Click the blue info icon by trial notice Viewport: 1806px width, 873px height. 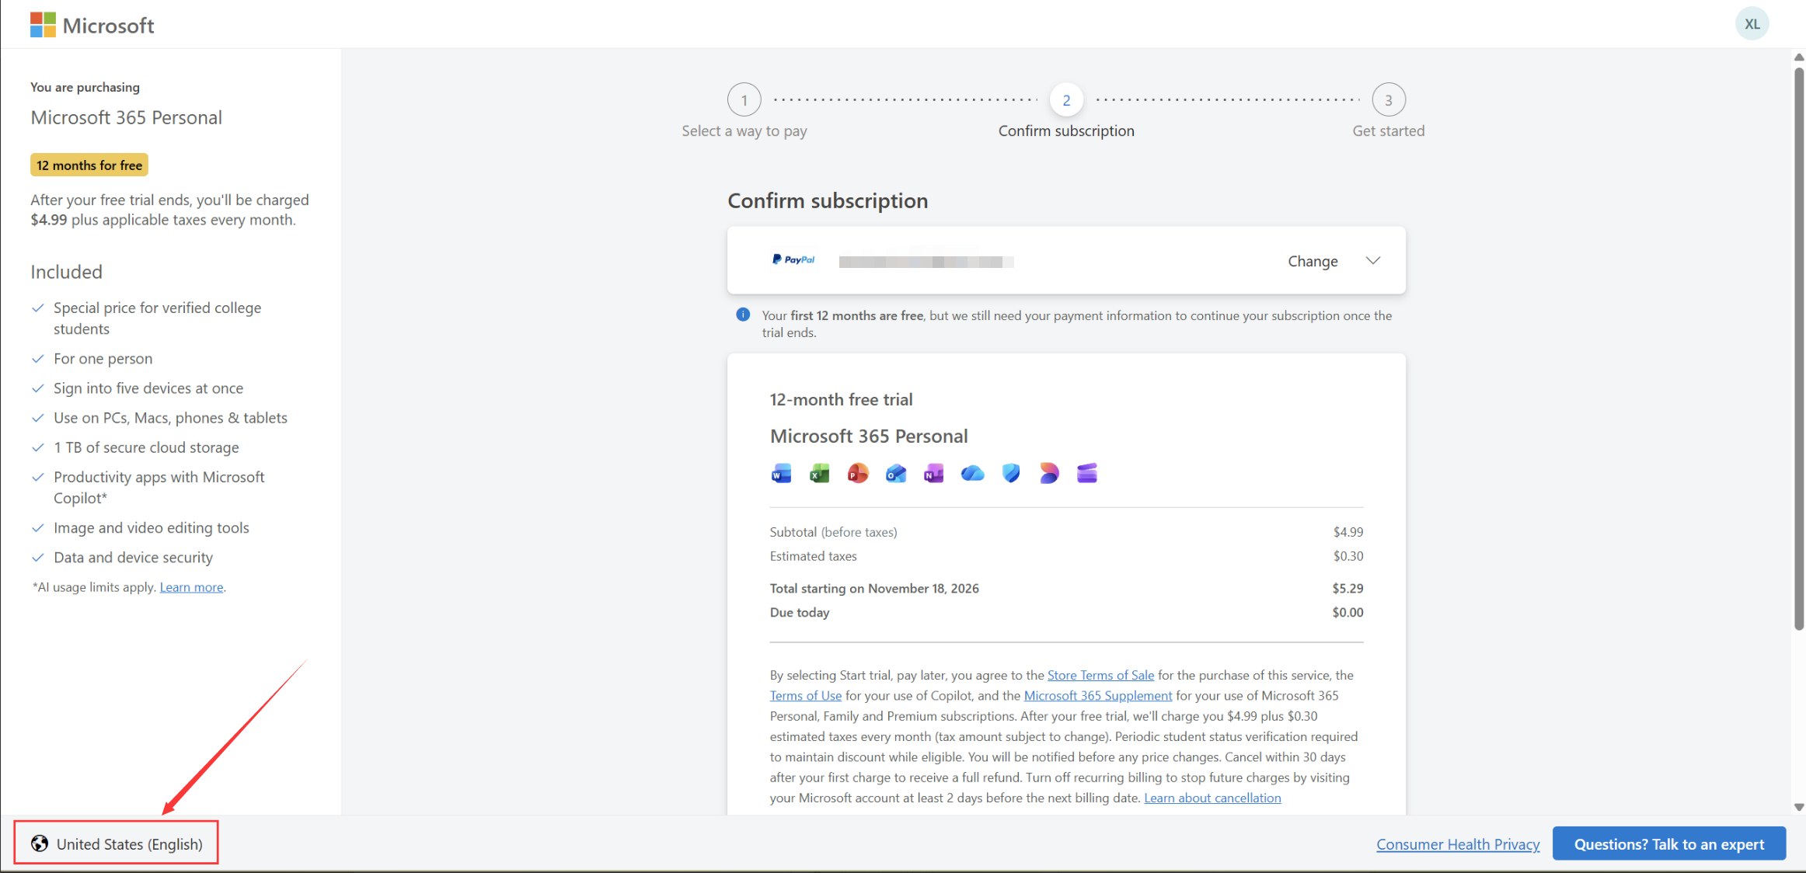point(743,315)
